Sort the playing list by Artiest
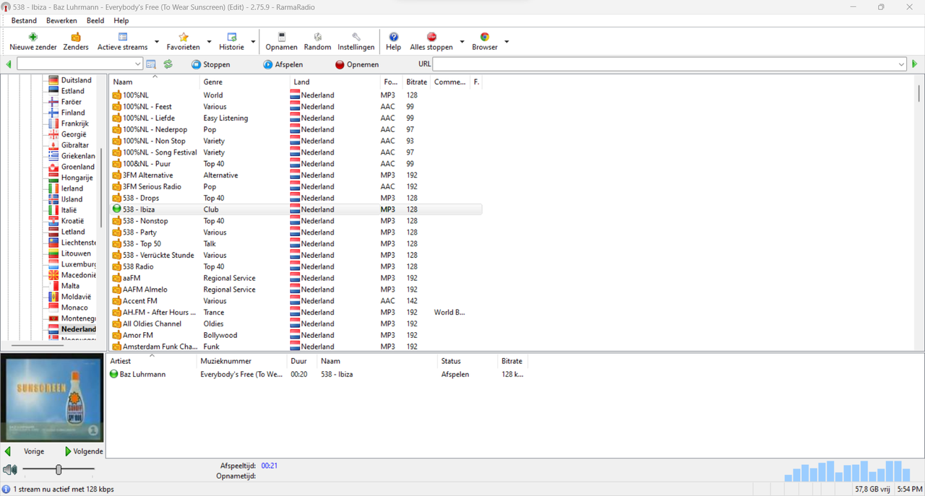This screenshot has width=925, height=496. (152, 361)
